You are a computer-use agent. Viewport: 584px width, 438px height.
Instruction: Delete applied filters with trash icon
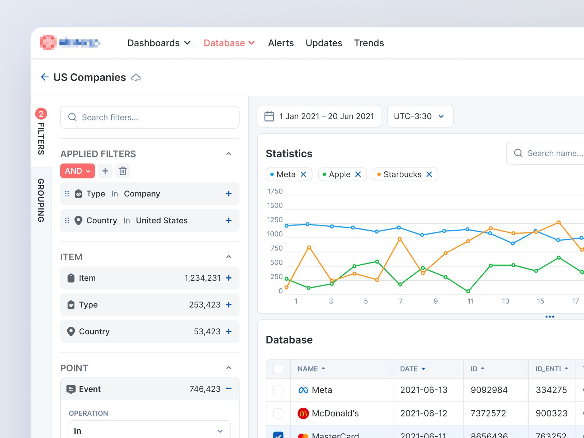[x=123, y=171]
